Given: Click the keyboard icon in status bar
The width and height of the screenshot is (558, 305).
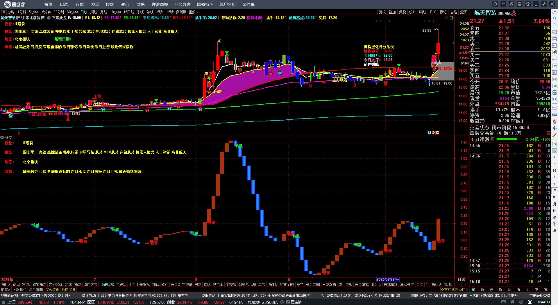Looking at the screenshot, I should pyautogui.click(x=504, y=302).
